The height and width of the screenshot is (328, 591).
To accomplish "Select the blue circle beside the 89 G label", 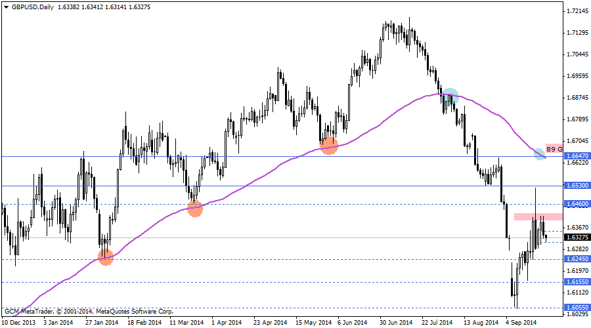I will 540,154.
